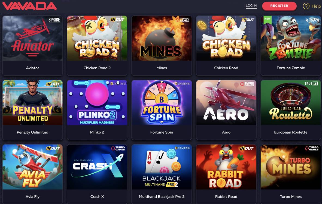The width and height of the screenshot is (322, 204).
Task: Open the Aero airplane game thumbnail
Action: point(226,103)
